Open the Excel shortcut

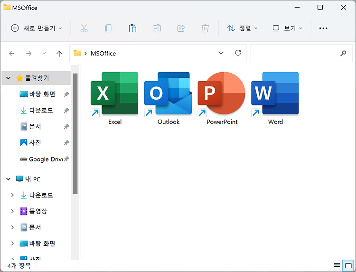(x=114, y=98)
